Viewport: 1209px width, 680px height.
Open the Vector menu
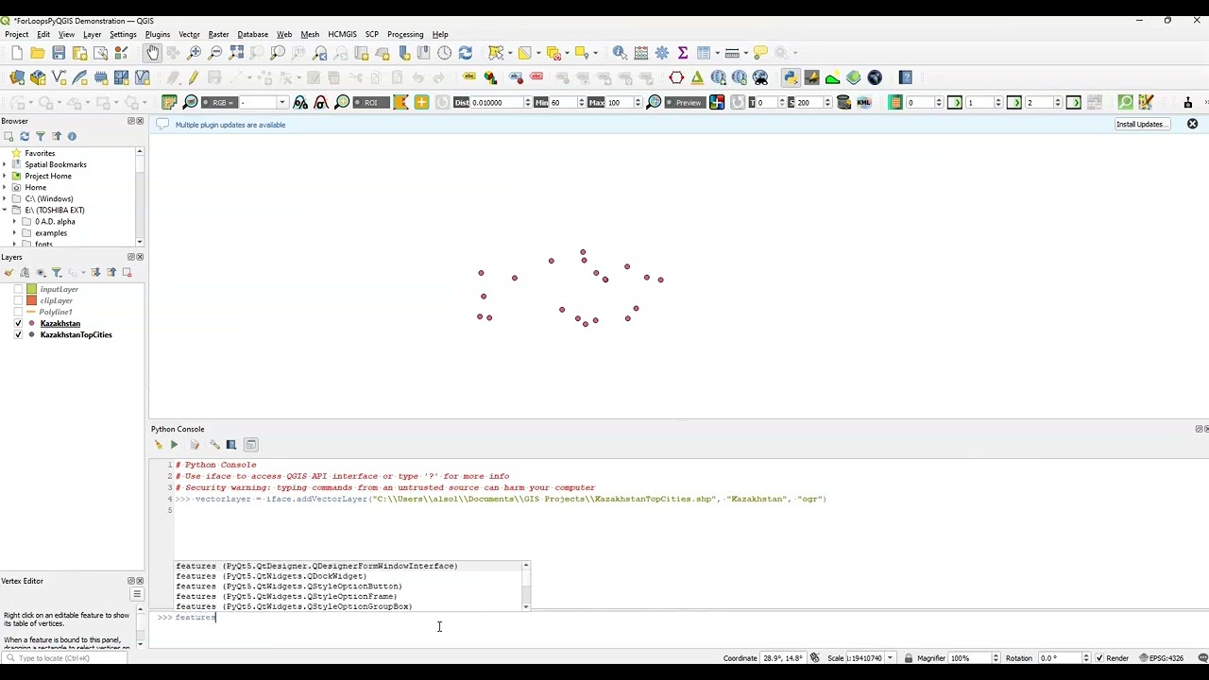(189, 34)
